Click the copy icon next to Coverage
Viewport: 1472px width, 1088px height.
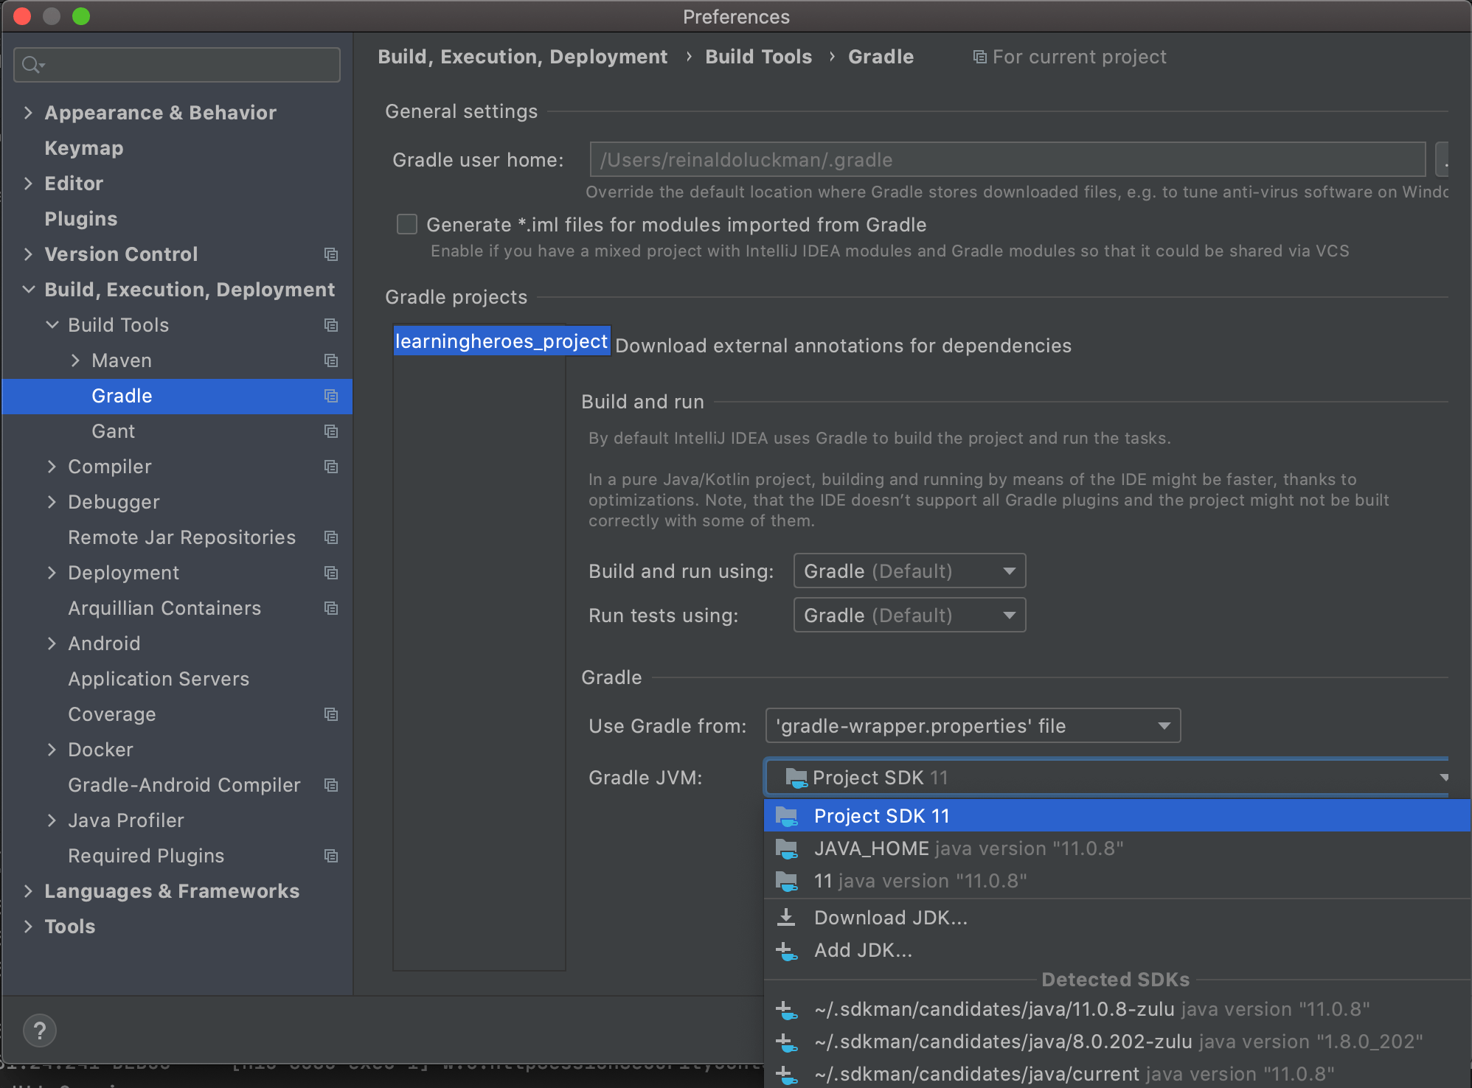coord(330,714)
